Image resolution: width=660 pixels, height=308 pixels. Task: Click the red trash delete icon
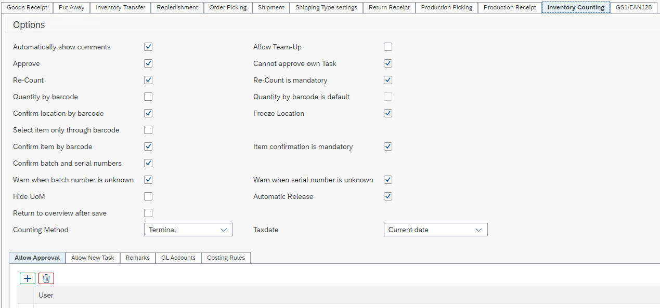[x=46, y=278]
